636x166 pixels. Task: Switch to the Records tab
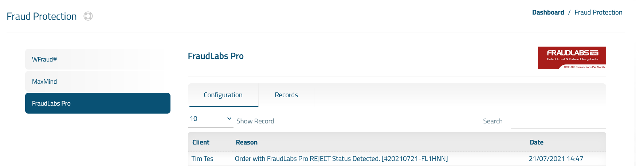[x=286, y=95]
